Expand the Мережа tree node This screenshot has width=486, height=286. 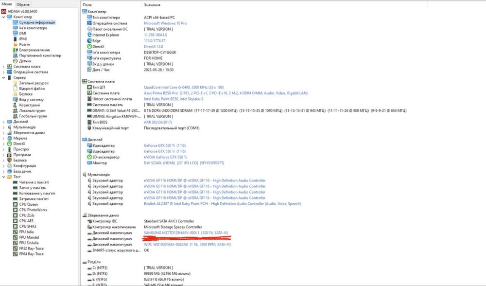[3, 138]
